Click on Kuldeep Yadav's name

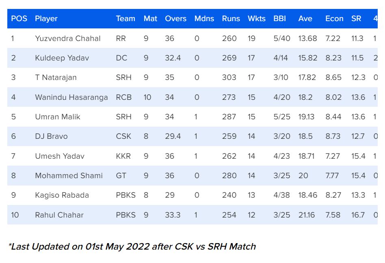[x=61, y=58]
